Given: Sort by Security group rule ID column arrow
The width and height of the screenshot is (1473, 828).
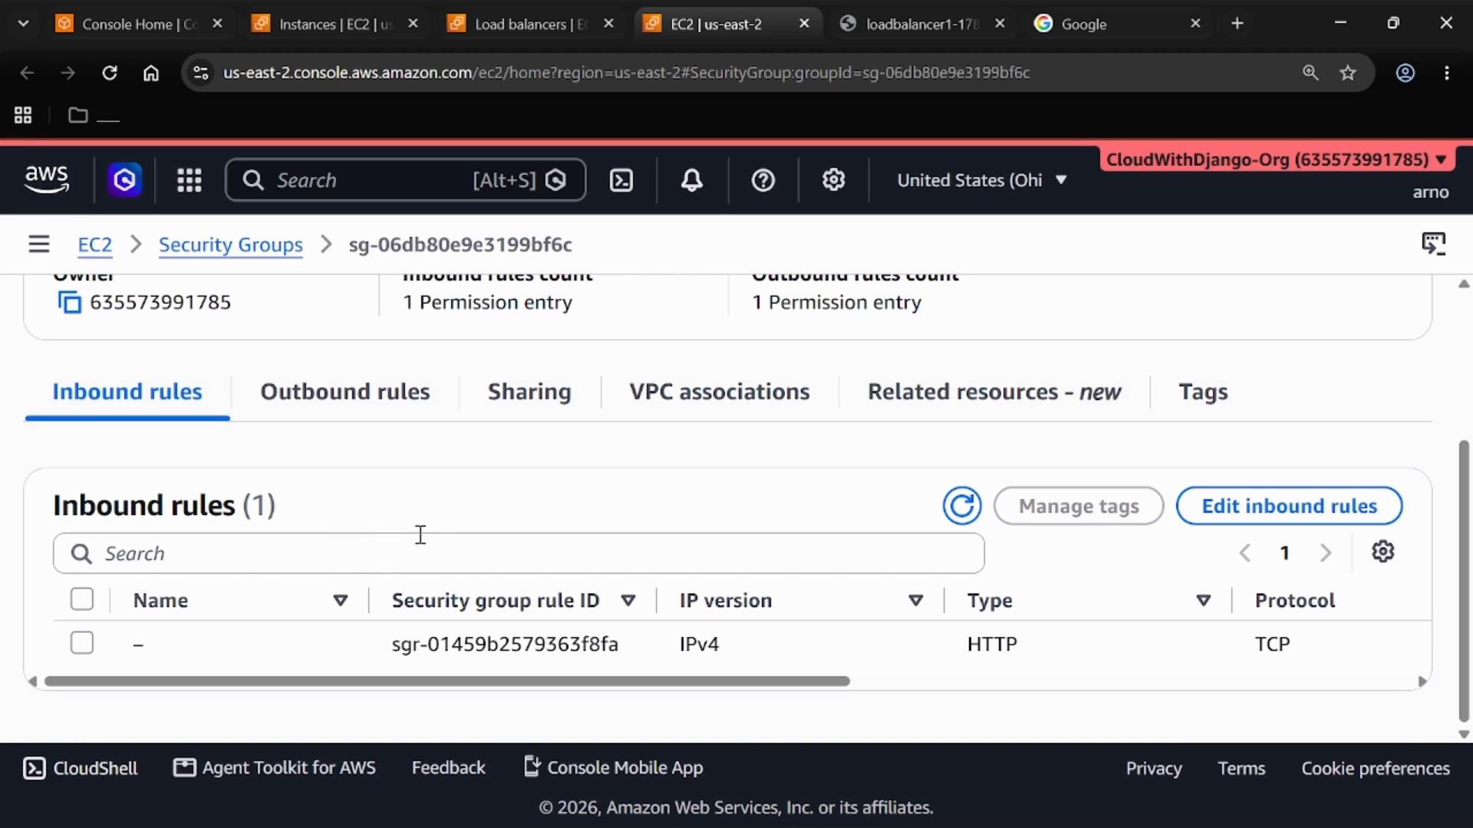Looking at the screenshot, I should (628, 600).
